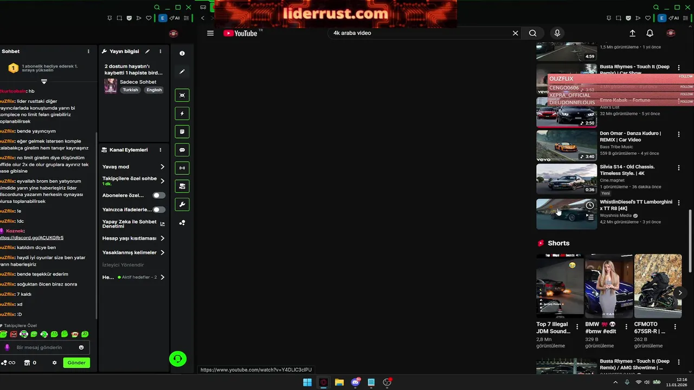Image resolution: width=694 pixels, height=390 pixels.
Task: Click Woyshnis Media channel name
Action: [x=615, y=216]
